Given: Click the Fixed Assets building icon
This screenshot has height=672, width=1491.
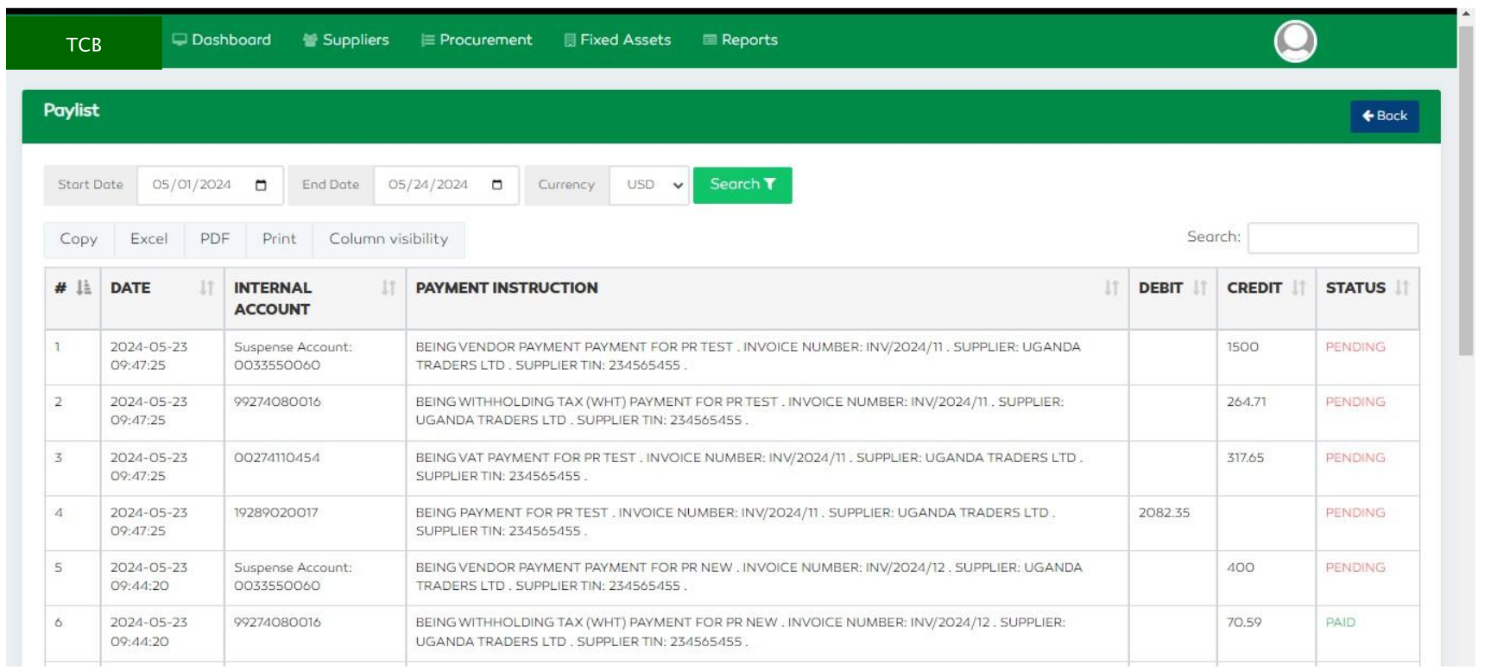Looking at the screenshot, I should 570,40.
